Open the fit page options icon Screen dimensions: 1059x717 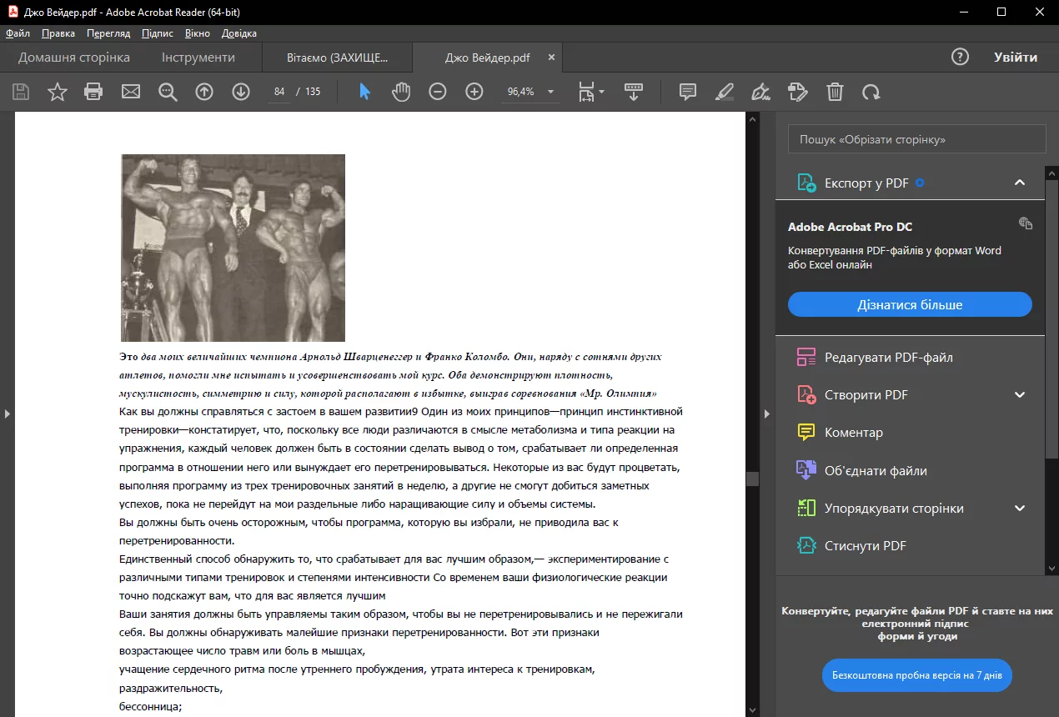click(x=591, y=92)
